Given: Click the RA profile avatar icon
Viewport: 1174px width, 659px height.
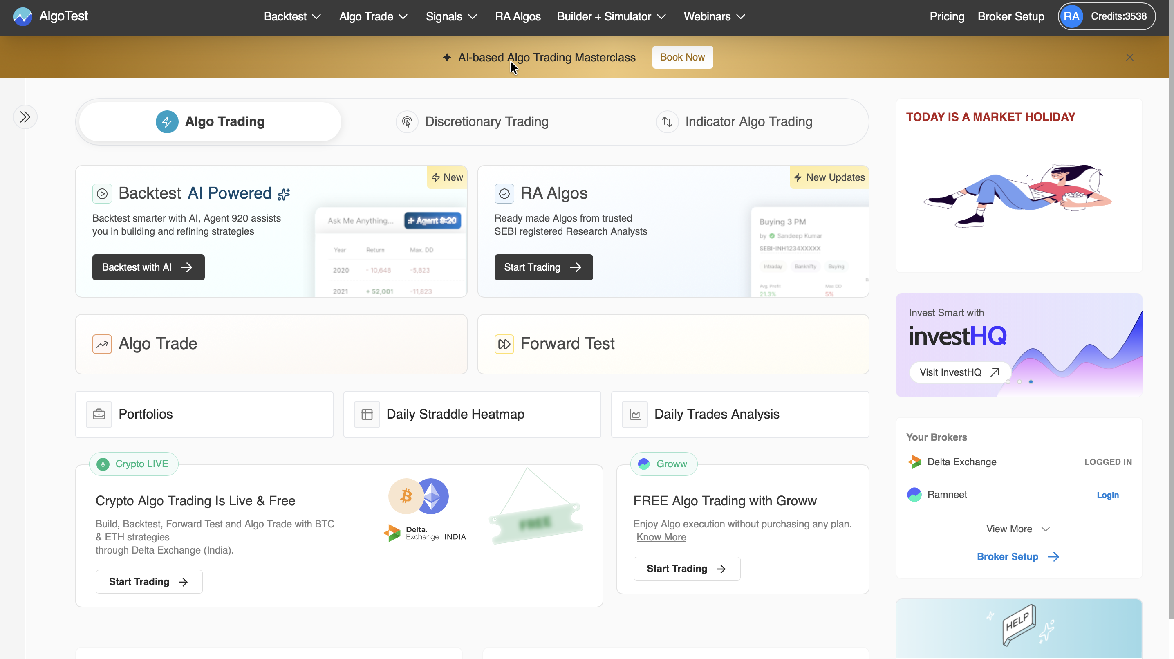Looking at the screenshot, I should click(1071, 17).
